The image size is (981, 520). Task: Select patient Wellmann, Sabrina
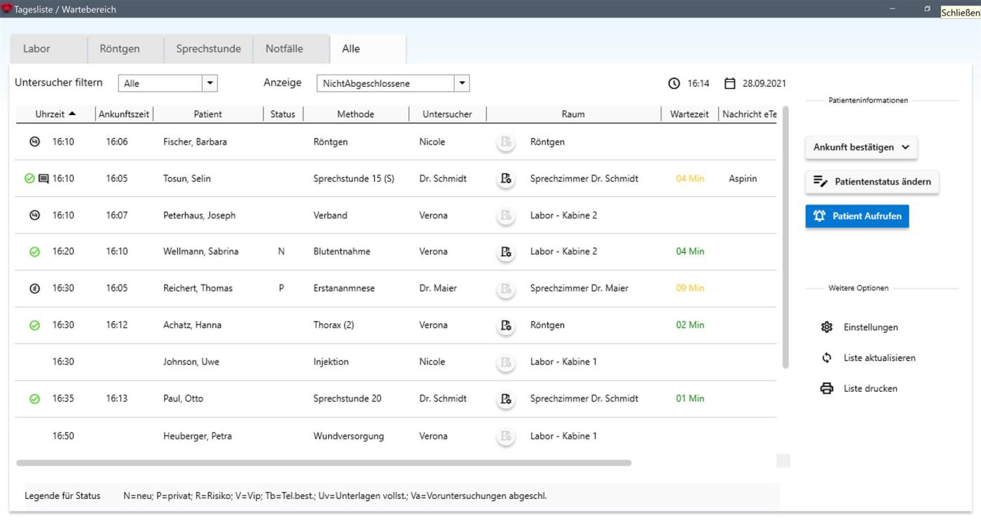(201, 252)
